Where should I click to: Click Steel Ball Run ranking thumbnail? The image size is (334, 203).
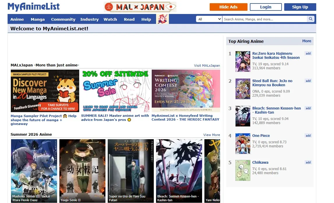[243, 89]
